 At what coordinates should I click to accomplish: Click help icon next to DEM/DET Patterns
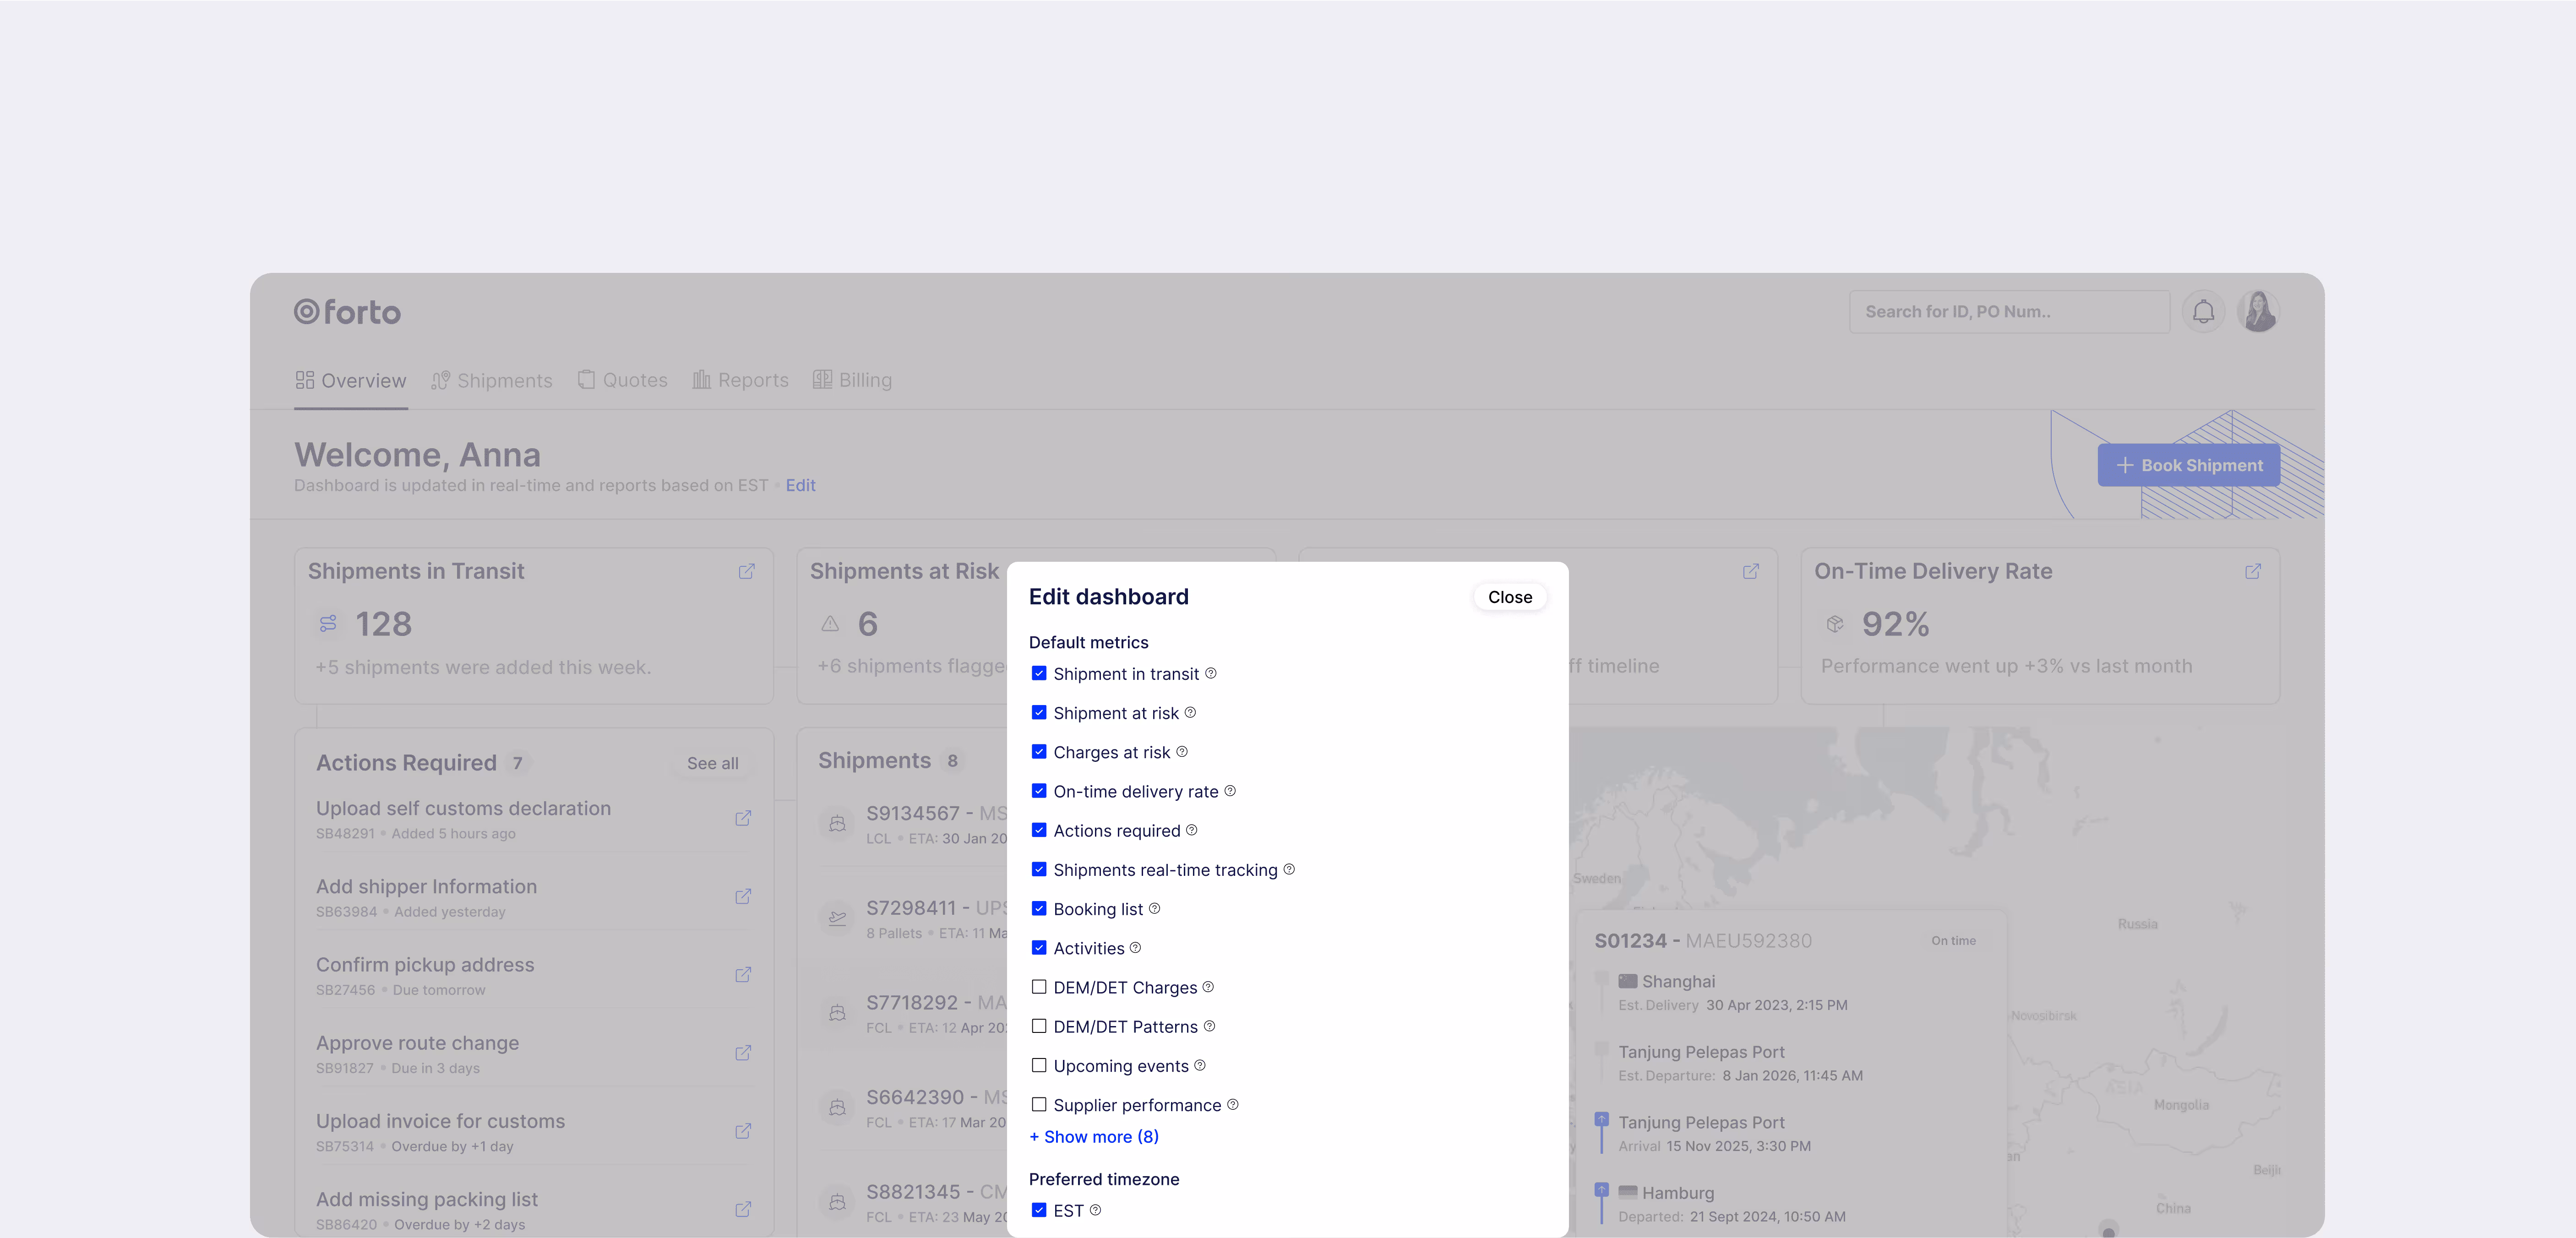click(1209, 1026)
